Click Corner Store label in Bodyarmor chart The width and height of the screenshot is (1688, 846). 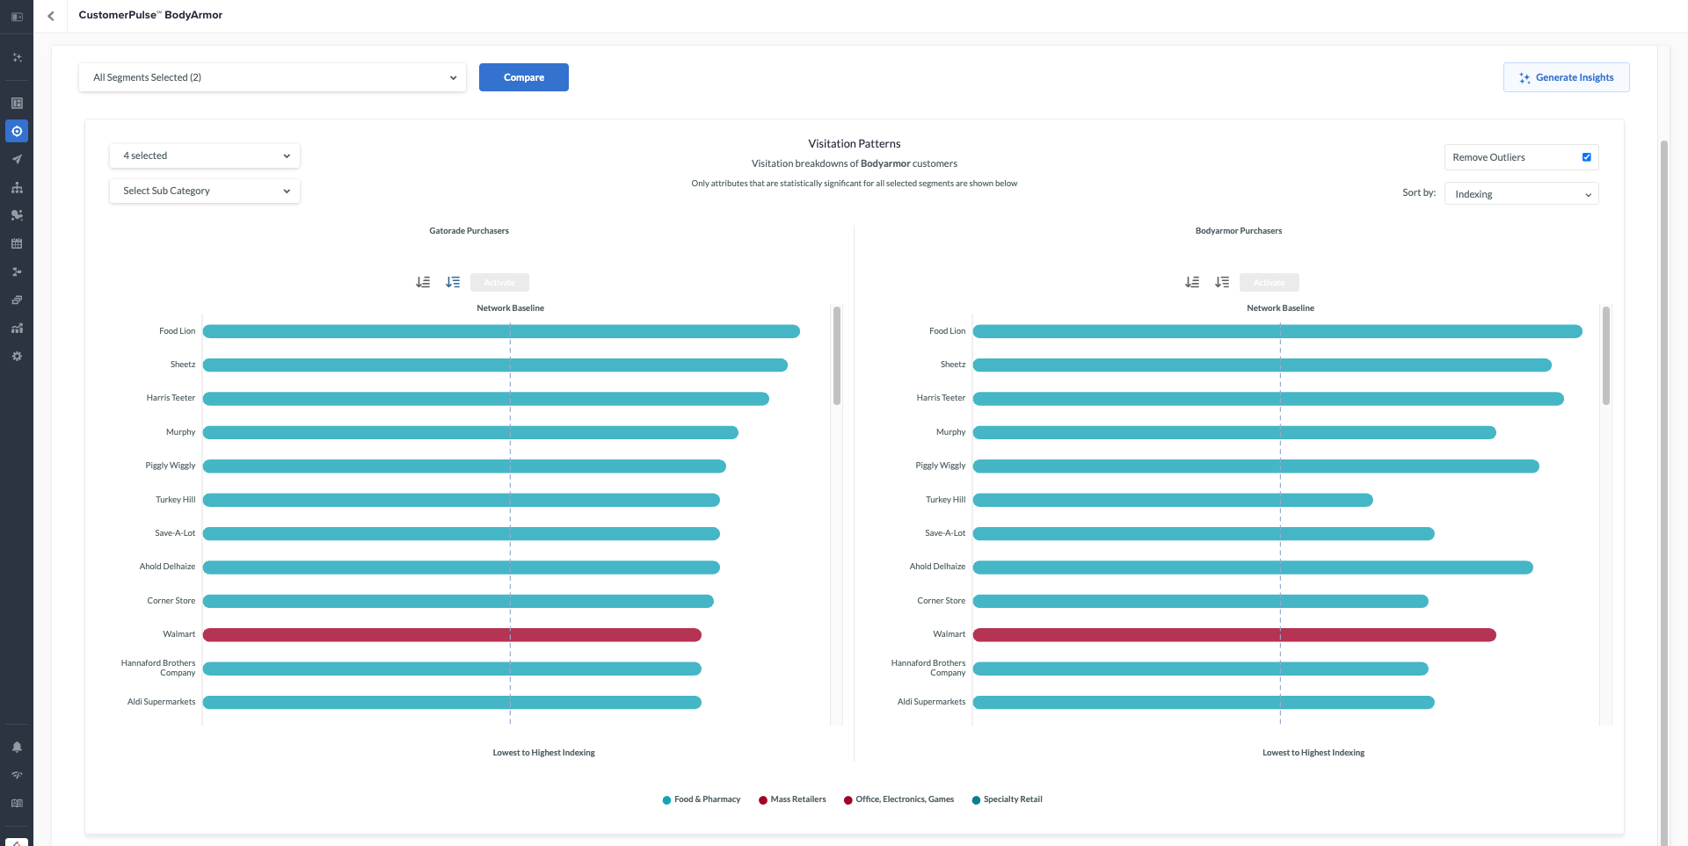click(942, 601)
